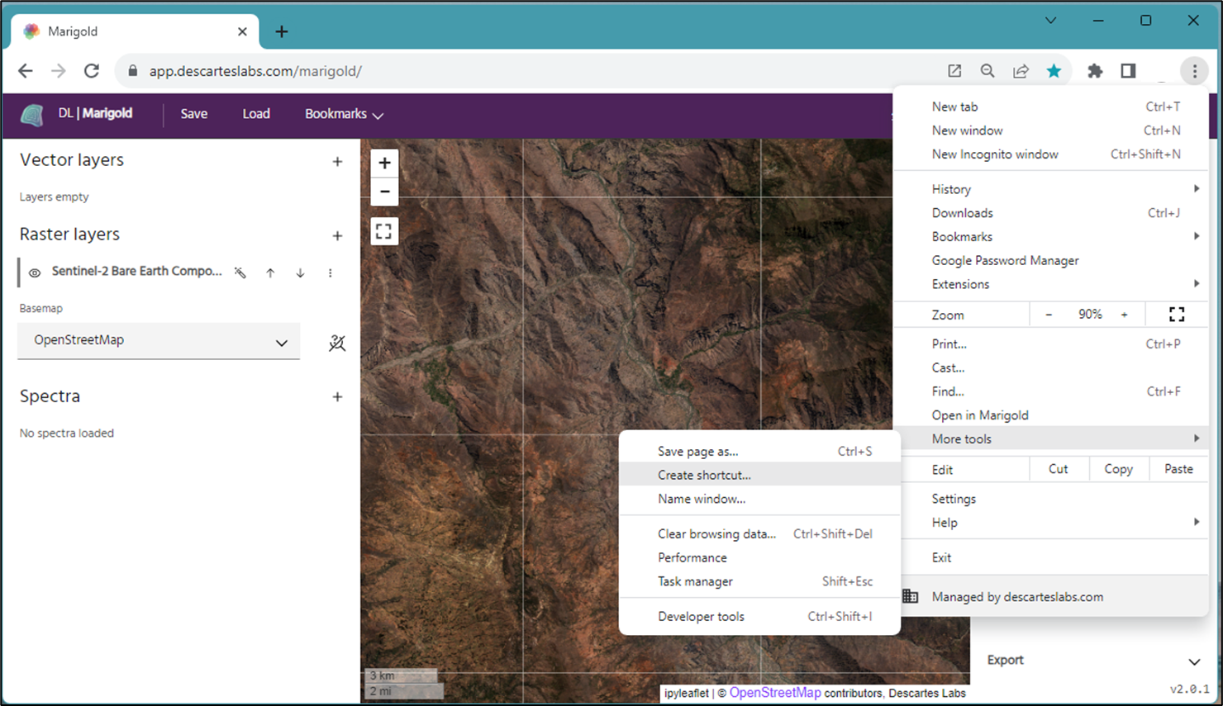Screen dimensions: 1223x706
Task: Decrease browser zoom with minus
Action: tap(1049, 315)
